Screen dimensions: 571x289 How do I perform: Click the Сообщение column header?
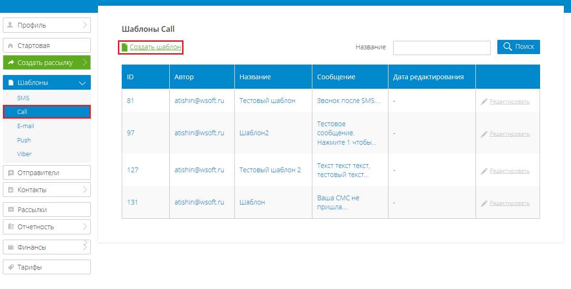pos(350,77)
